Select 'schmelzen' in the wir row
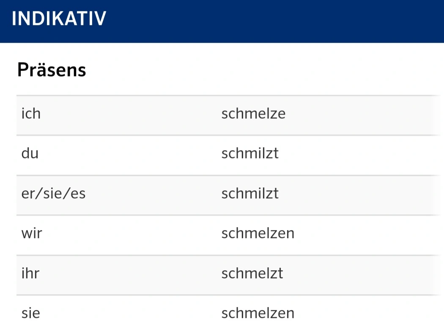Image resolution: width=444 pixels, height=321 pixels. [x=258, y=233]
